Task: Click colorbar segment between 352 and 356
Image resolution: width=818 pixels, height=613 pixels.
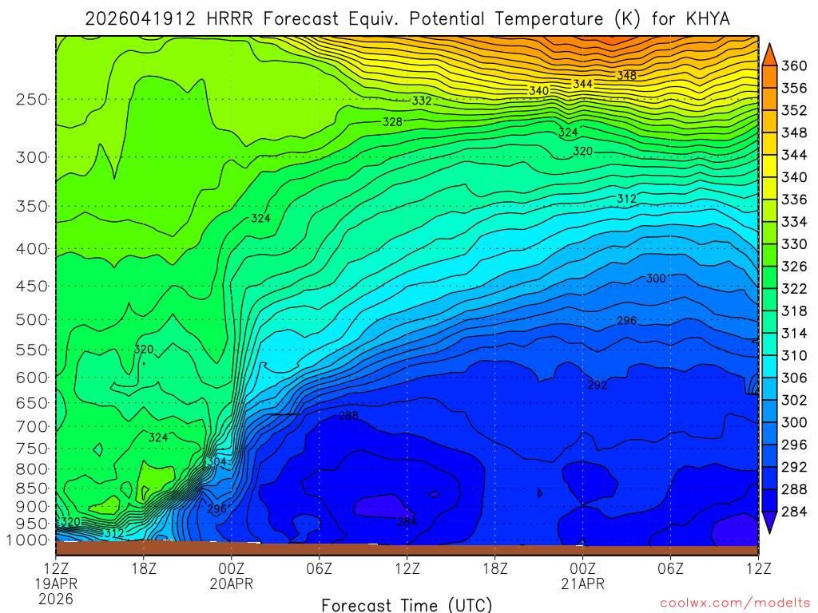Action: [x=769, y=99]
